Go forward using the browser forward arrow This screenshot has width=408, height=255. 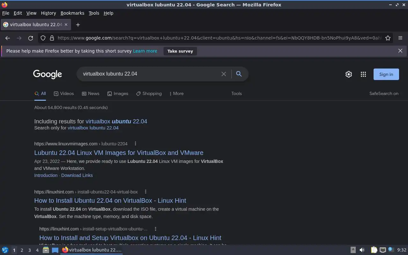click(x=19, y=38)
